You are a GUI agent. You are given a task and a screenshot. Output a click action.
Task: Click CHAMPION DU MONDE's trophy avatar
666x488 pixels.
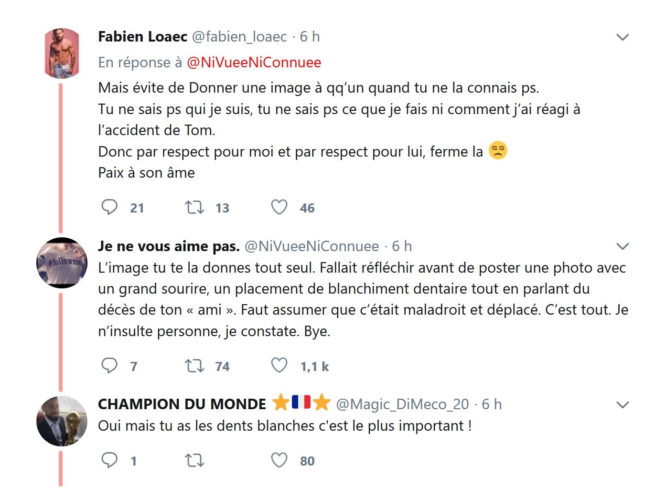[x=62, y=421]
